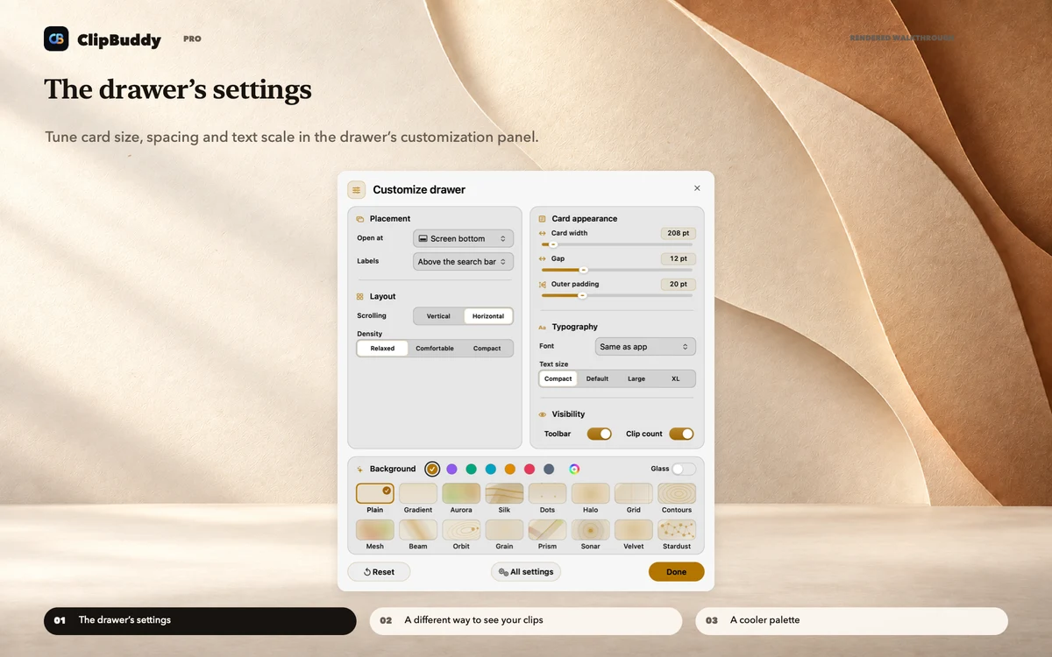Go to step 02 A different way to see your clips
The image size is (1052, 657).
[526, 620]
